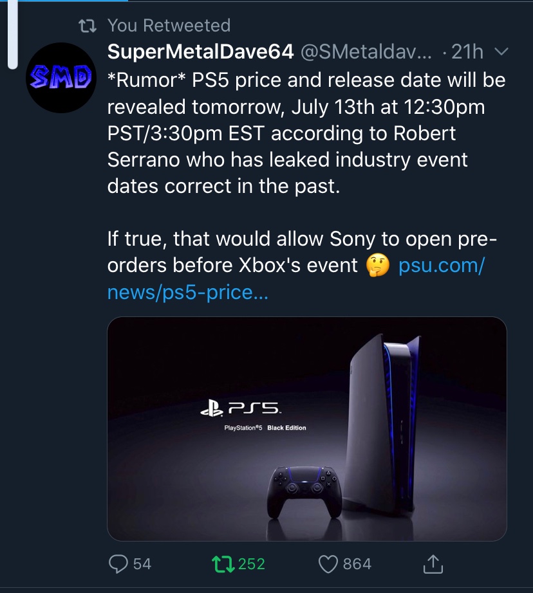This screenshot has width=533, height=593.
Task: Click the @SMetaldav handle
Action: [x=367, y=52]
